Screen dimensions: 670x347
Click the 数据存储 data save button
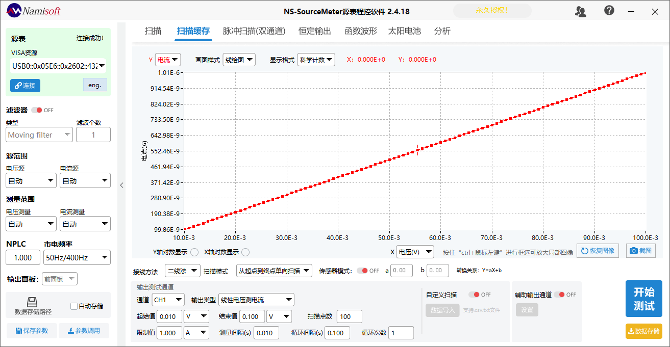(x=644, y=331)
